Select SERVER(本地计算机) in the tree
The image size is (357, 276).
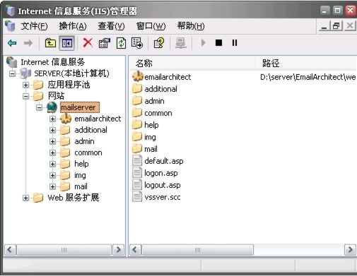[x=71, y=73]
